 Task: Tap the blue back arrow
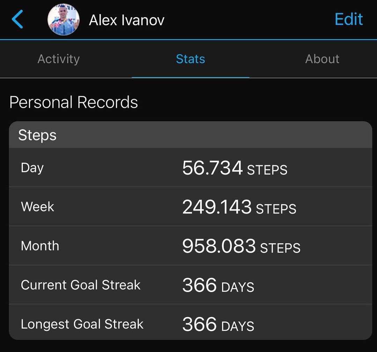pyautogui.click(x=17, y=19)
